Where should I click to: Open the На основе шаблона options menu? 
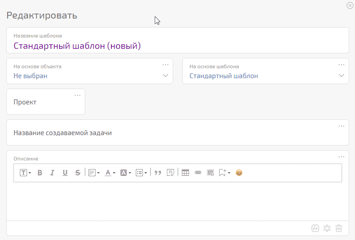click(341, 65)
